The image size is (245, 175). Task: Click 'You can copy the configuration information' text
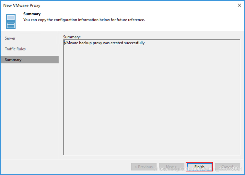[84, 20]
